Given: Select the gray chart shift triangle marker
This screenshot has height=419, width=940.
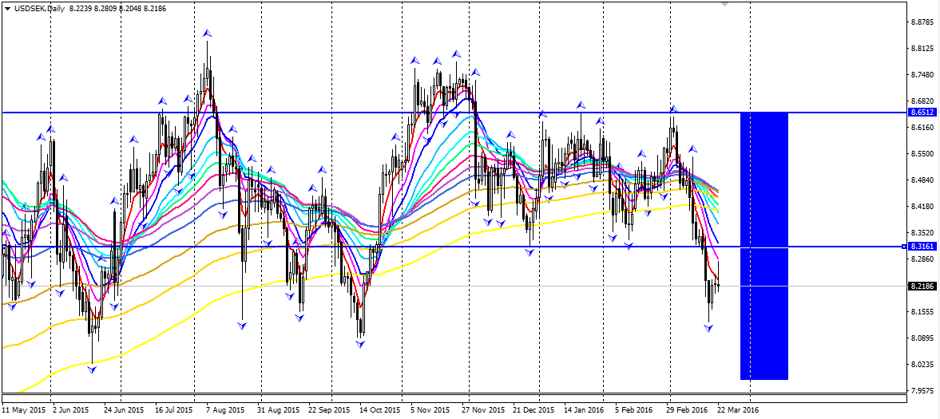Looking at the screenshot, I should coord(725,4).
